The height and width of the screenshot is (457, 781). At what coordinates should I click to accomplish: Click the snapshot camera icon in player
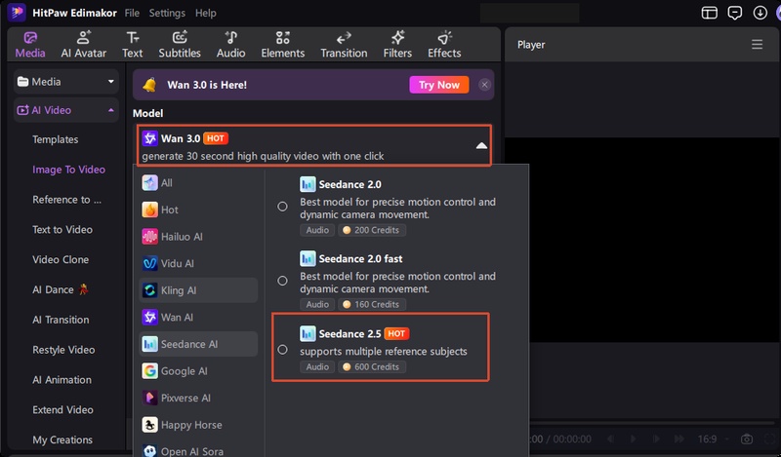pos(746,439)
